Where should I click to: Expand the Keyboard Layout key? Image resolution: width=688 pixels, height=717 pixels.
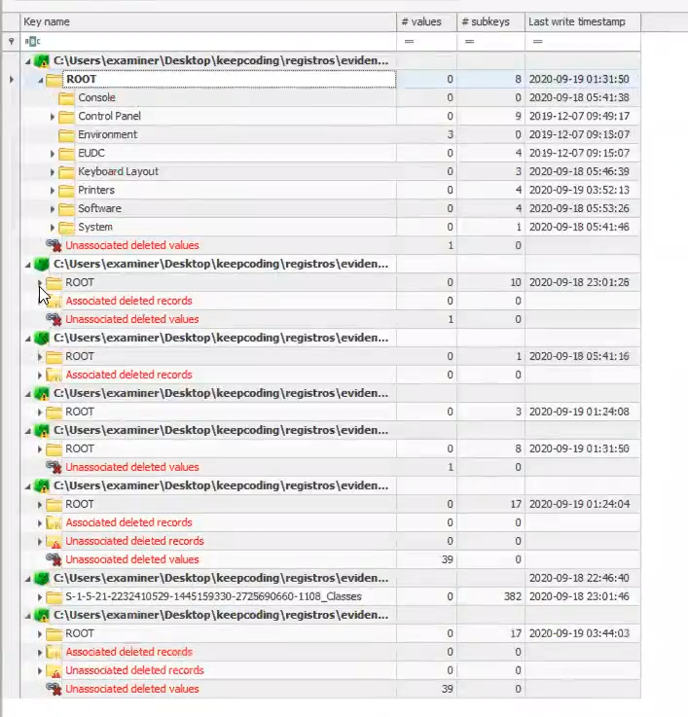coord(53,172)
